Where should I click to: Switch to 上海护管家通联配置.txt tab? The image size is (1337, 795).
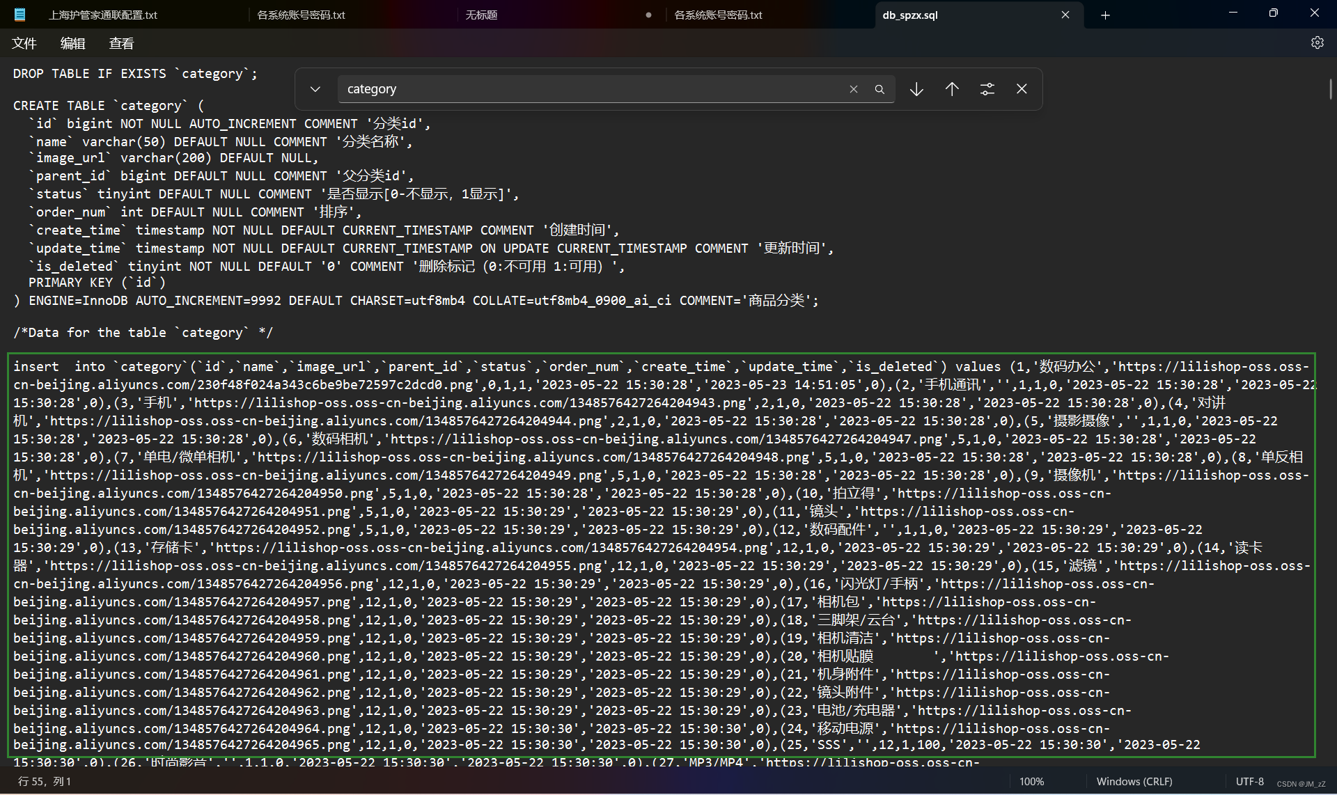click(x=103, y=15)
